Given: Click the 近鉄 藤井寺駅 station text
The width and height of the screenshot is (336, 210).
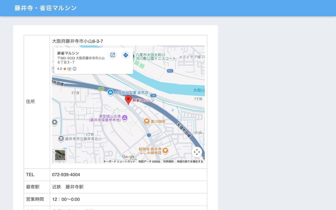Looking at the screenshot, I should click(68, 187).
